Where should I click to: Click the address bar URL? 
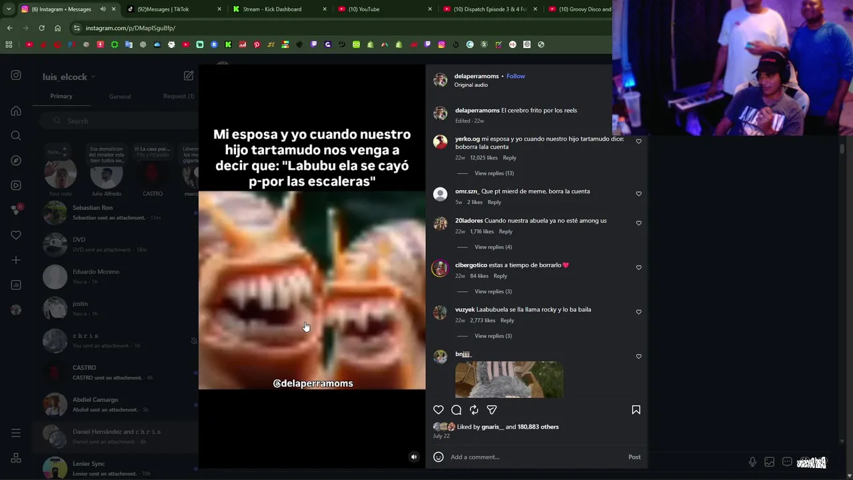131,28
